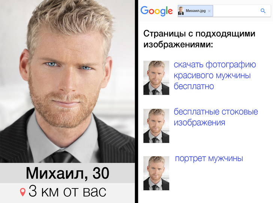Click the black vertical divider between panels
This screenshot has height=203, width=273.
point(136,102)
